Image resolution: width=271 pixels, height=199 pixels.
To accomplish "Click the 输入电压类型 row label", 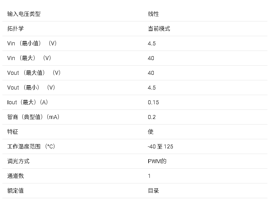I will [24, 14].
